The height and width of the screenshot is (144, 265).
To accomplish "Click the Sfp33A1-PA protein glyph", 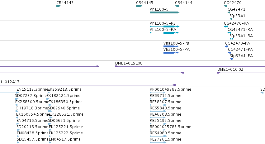I will point(232,59).
